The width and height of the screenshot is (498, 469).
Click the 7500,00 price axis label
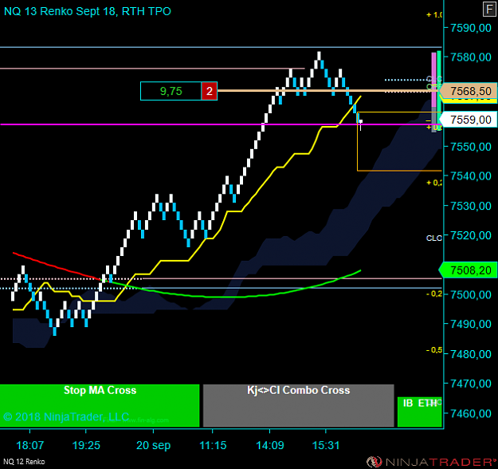471,295
